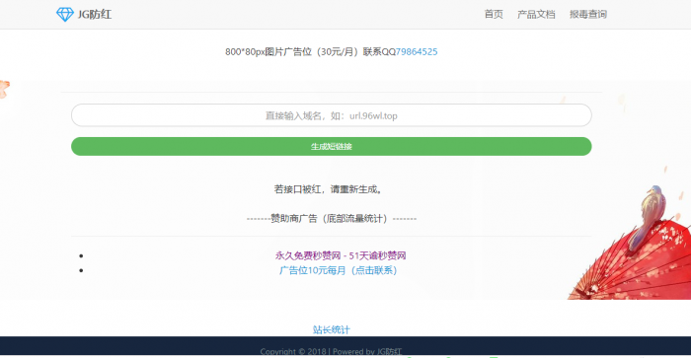
Task: Focus the domain name input field
Action: tap(332, 115)
